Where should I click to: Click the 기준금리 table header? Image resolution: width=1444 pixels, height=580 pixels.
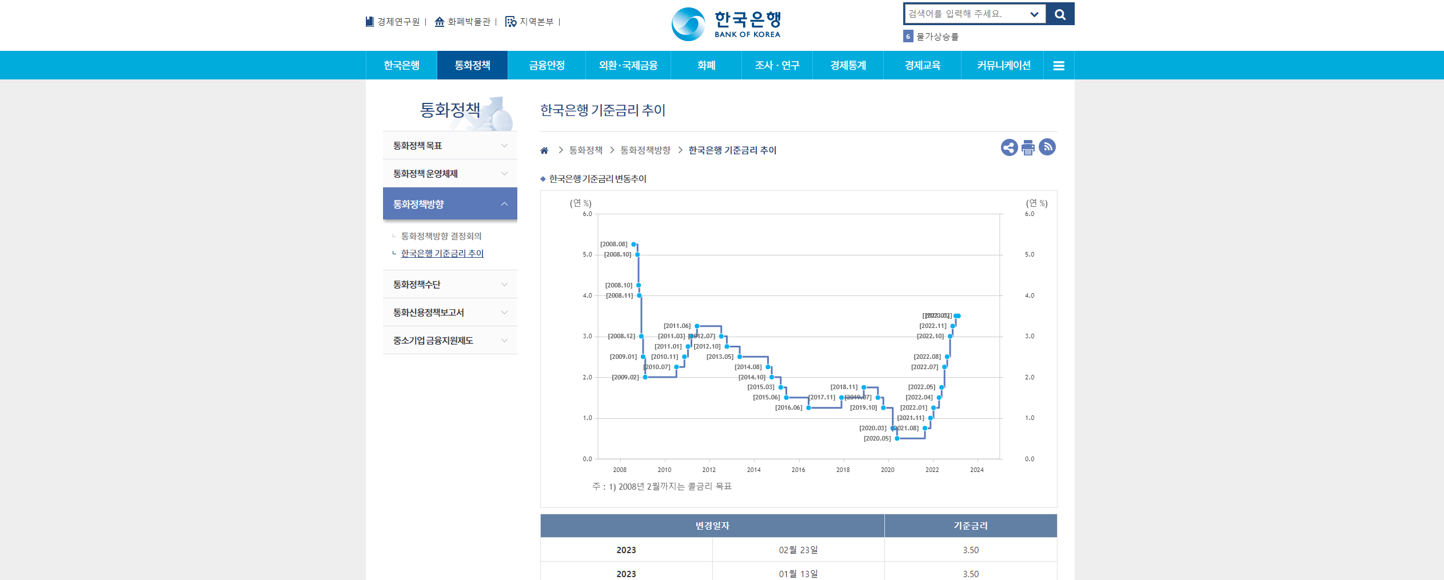(971, 526)
